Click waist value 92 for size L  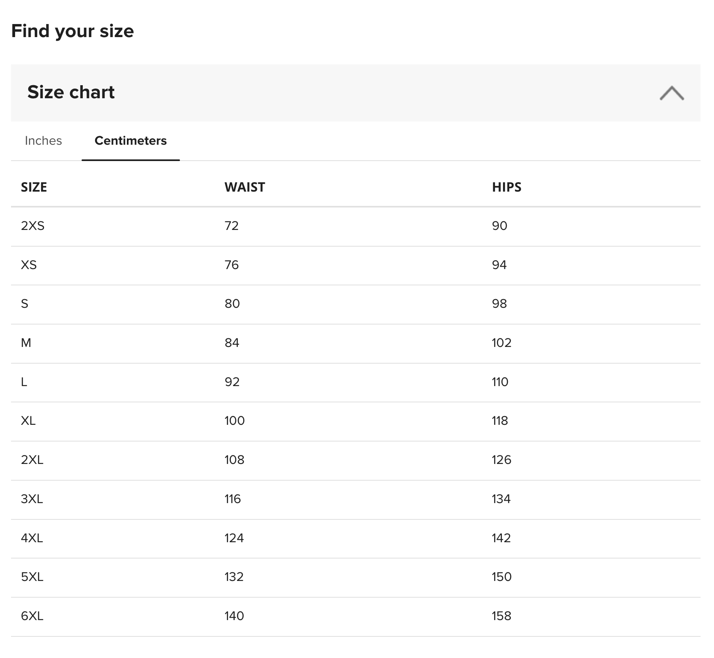[232, 382]
